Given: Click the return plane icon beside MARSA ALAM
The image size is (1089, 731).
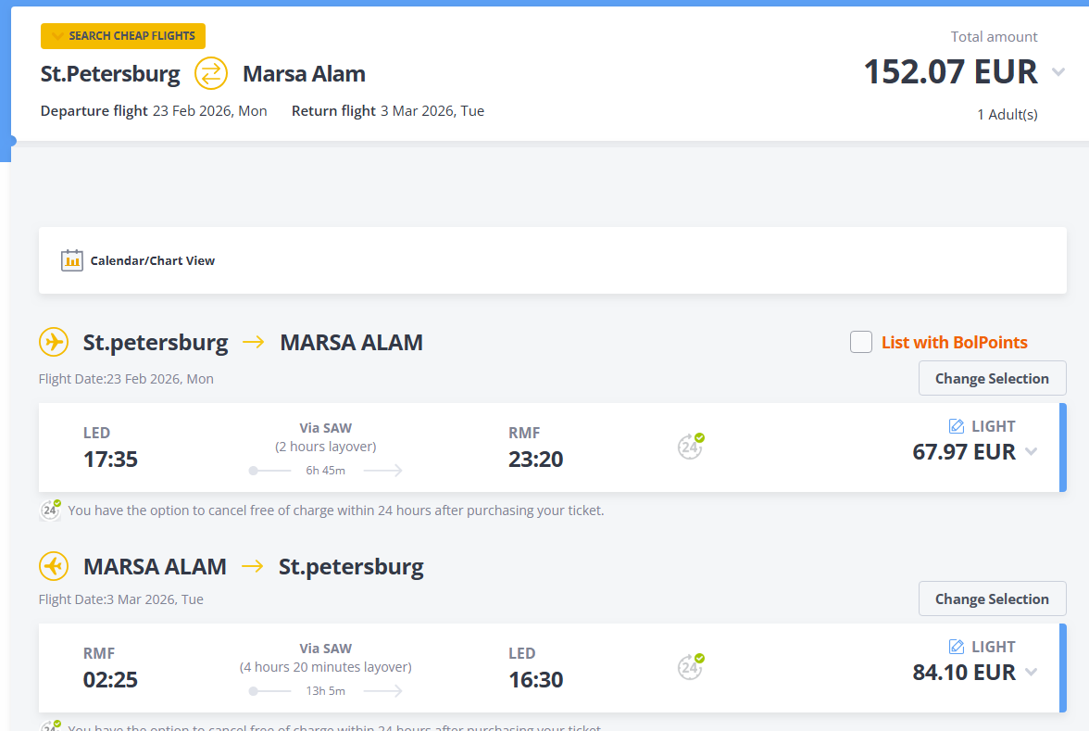Looking at the screenshot, I should click(54, 566).
